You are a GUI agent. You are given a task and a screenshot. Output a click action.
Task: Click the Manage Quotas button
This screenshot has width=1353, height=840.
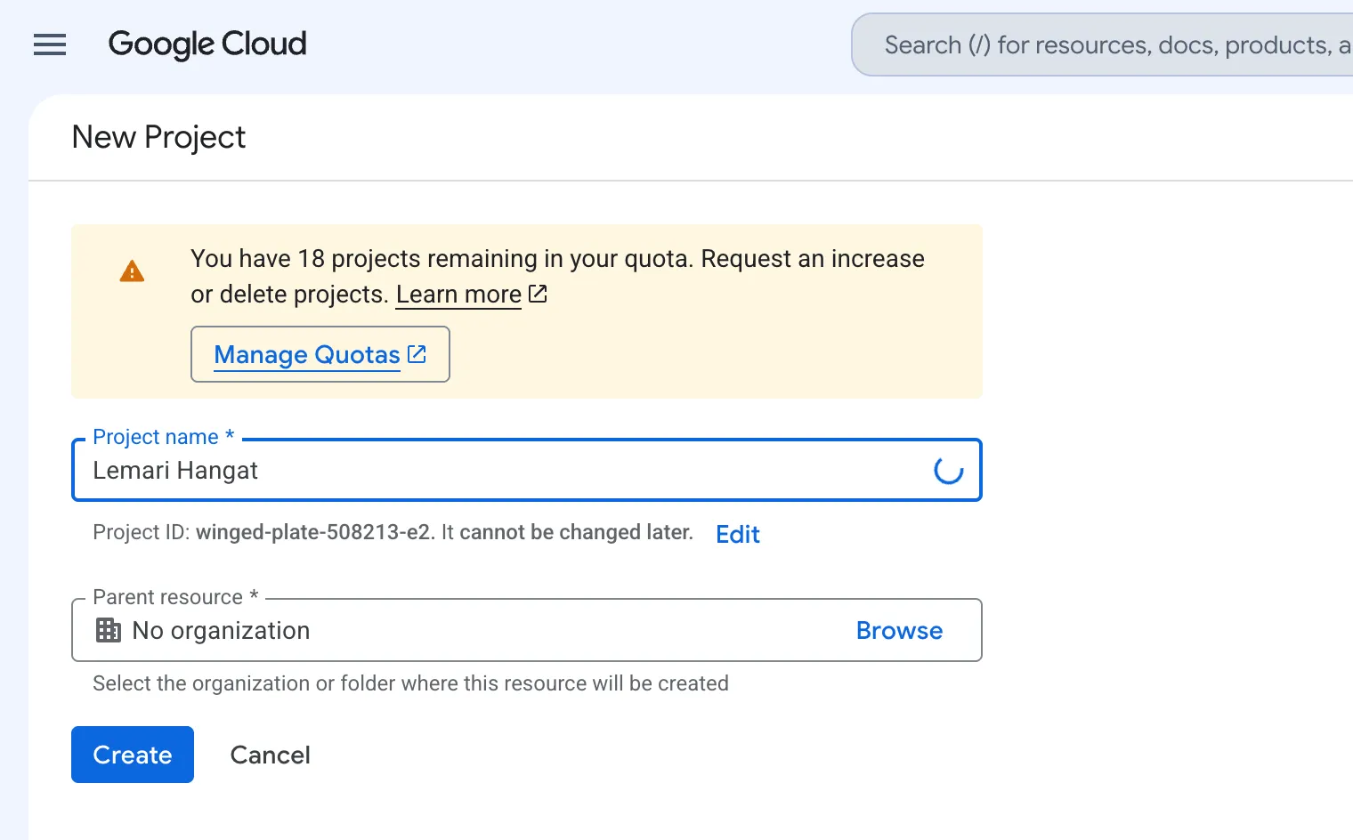point(320,354)
